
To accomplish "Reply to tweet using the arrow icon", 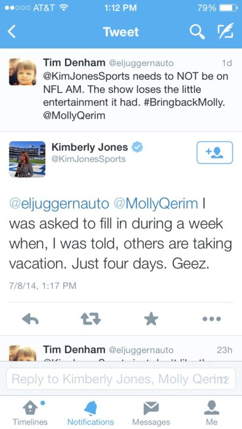I will (30, 319).
